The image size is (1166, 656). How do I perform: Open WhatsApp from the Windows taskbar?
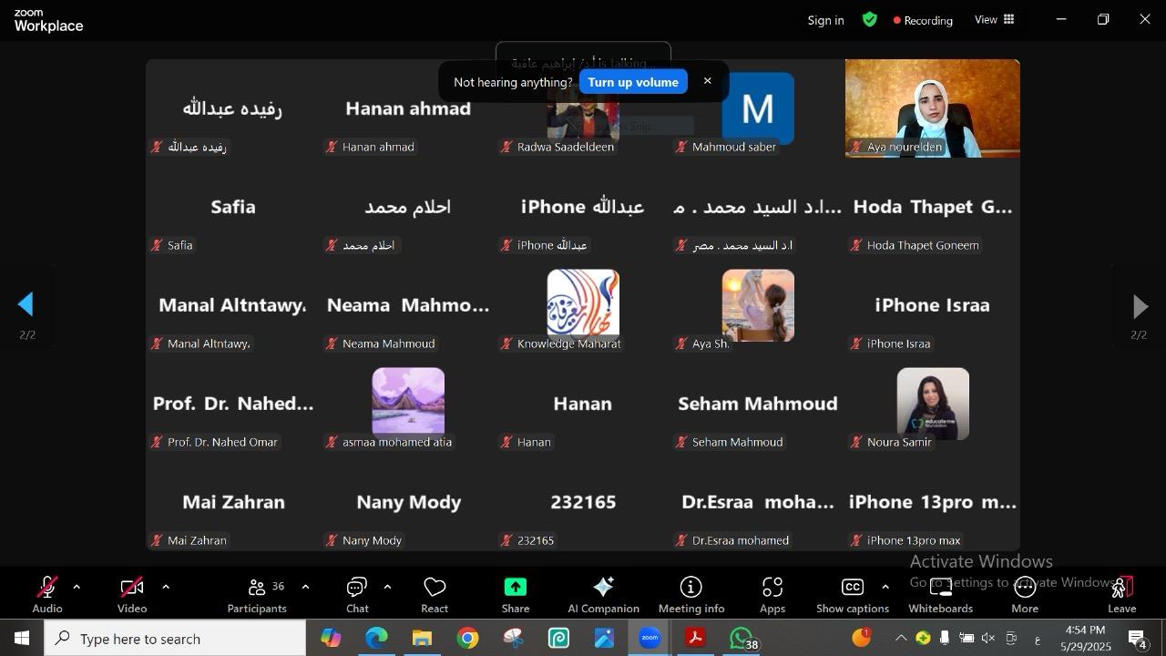tap(742, 639)
